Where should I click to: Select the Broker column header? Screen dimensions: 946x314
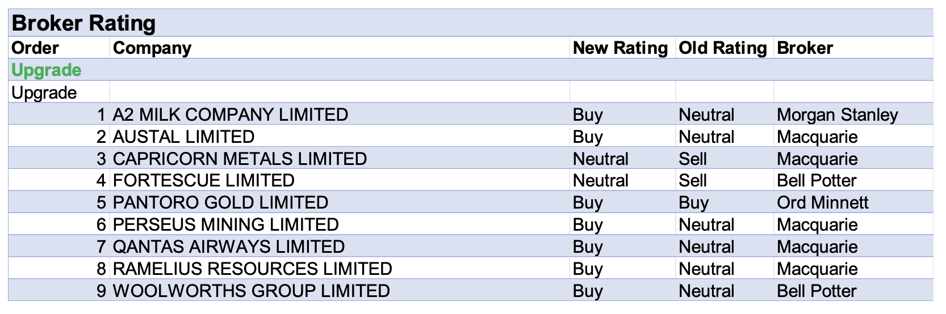pyautogui.click(x=805, y=48)
